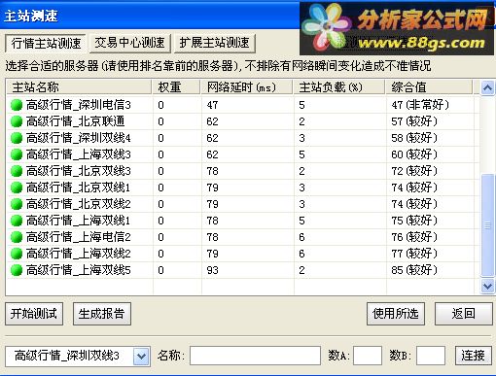
Task: Open the 扩展主站测速 tab
Action: [215, 43]
